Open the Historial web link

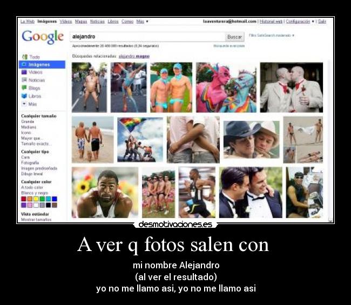[x=271, y=22]
